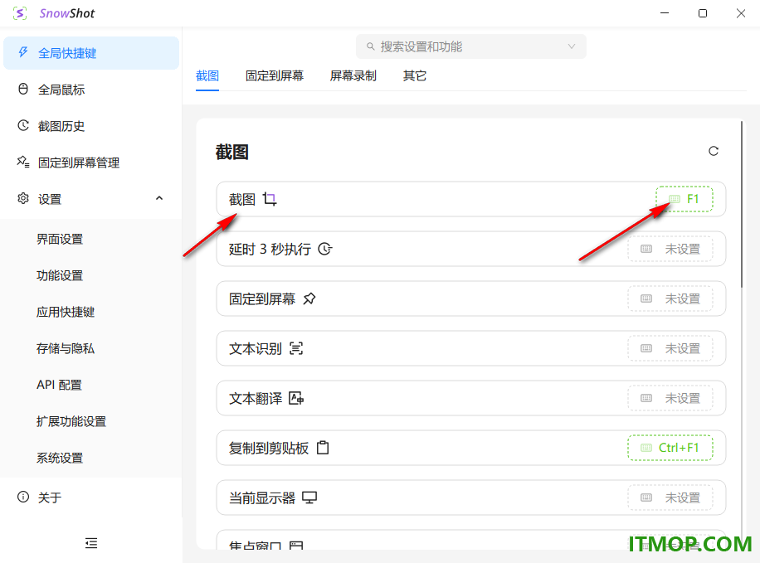The height and width of the screenshot is (563, 760).
Task: Click the OCR scan icon next to 文本识别
Action: coord(296,348)
